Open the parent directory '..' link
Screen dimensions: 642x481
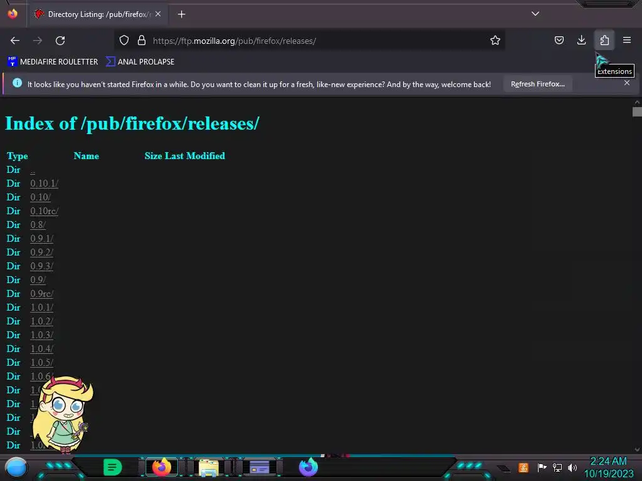[33, 170]
